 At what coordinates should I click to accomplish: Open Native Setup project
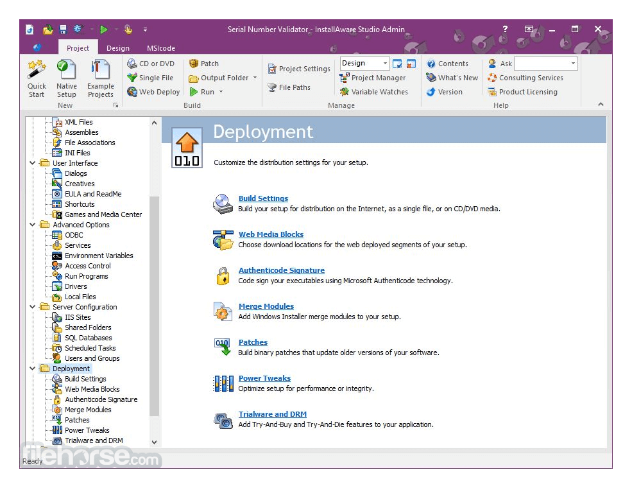(67, 78)
